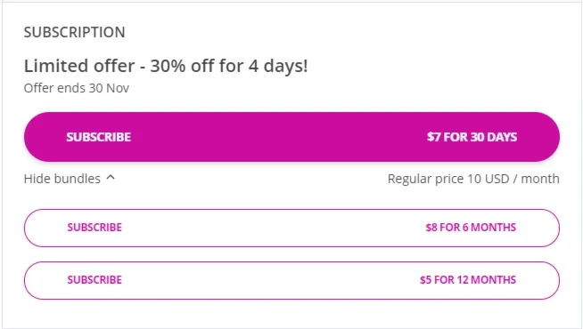Choose the $8 for 6 months bundle
This screenshot has width=583, height=329.
pyautogui.click(x=291, y=228)
